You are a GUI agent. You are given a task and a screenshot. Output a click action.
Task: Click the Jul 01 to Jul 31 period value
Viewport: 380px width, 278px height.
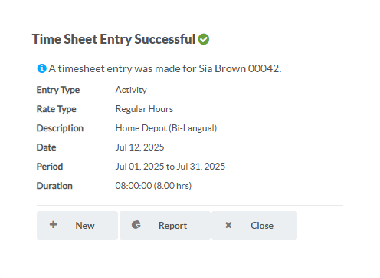pyautogui.click(x=170, y=167)
